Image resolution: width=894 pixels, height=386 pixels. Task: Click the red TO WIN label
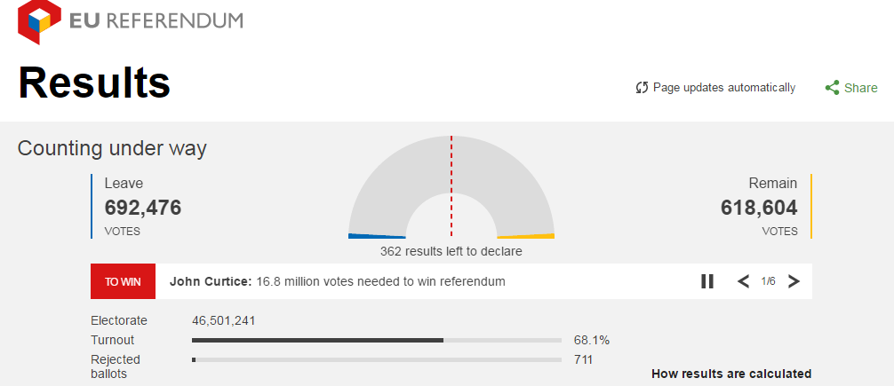click(x=123, y=281)
